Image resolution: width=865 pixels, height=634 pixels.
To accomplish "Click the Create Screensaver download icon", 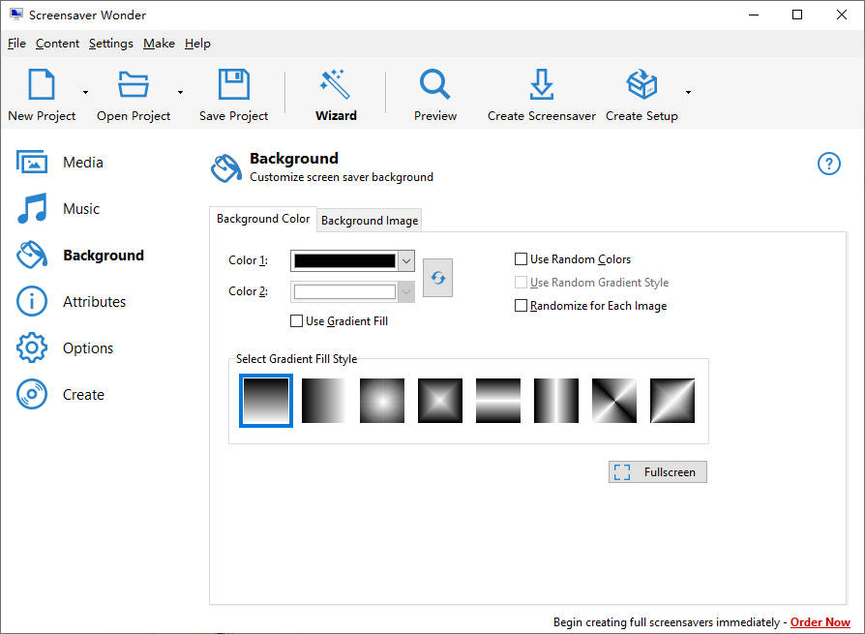I will [541, 85].
